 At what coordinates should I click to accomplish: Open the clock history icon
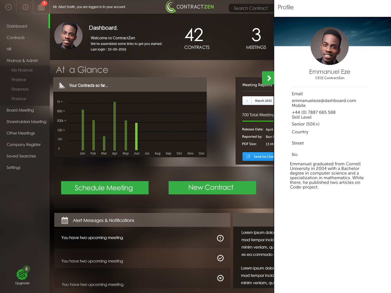(9, 7)
